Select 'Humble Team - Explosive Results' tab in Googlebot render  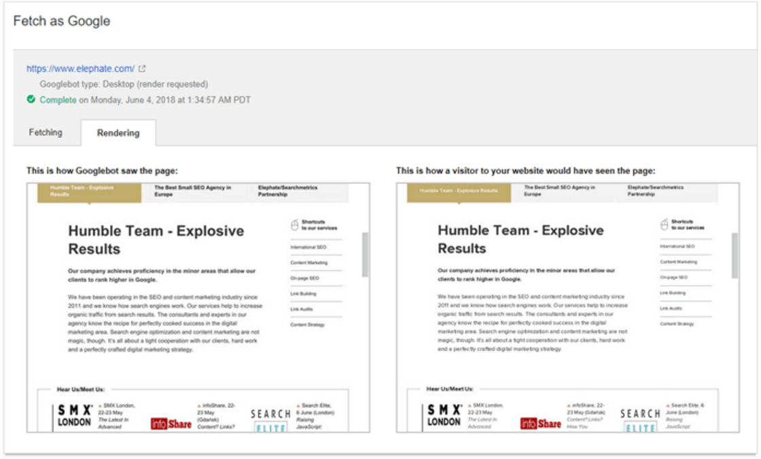(90, 191)
